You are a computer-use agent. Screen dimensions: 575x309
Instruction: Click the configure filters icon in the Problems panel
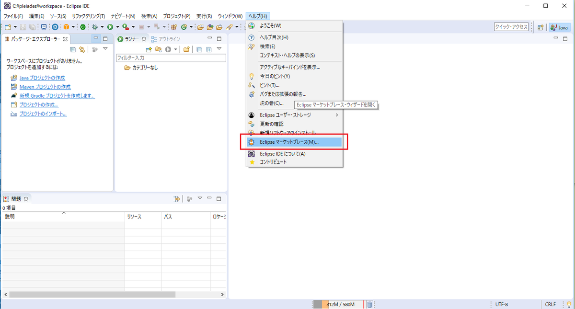click(x=177, y=199)
